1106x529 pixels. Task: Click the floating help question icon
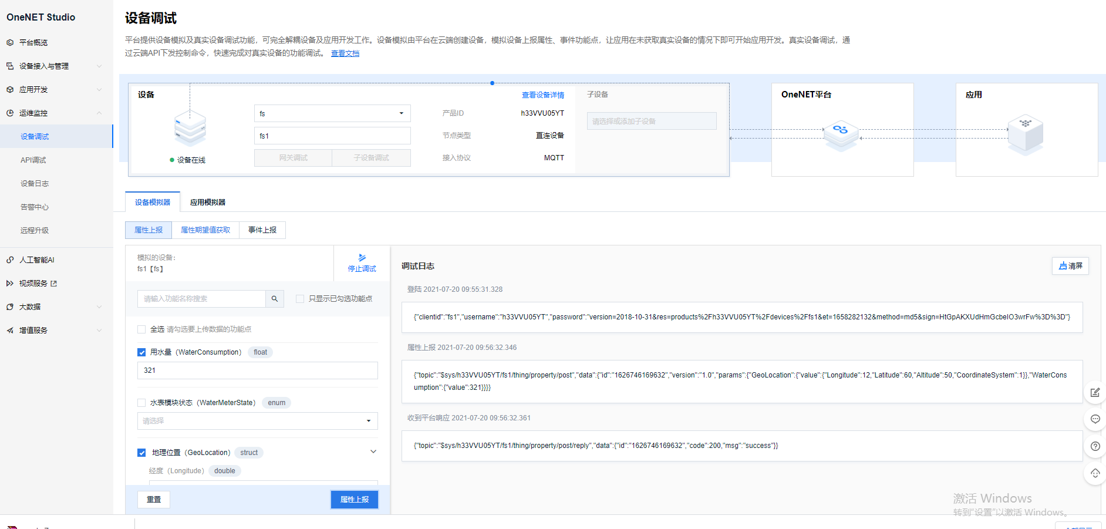click(x=1095, y=446)
